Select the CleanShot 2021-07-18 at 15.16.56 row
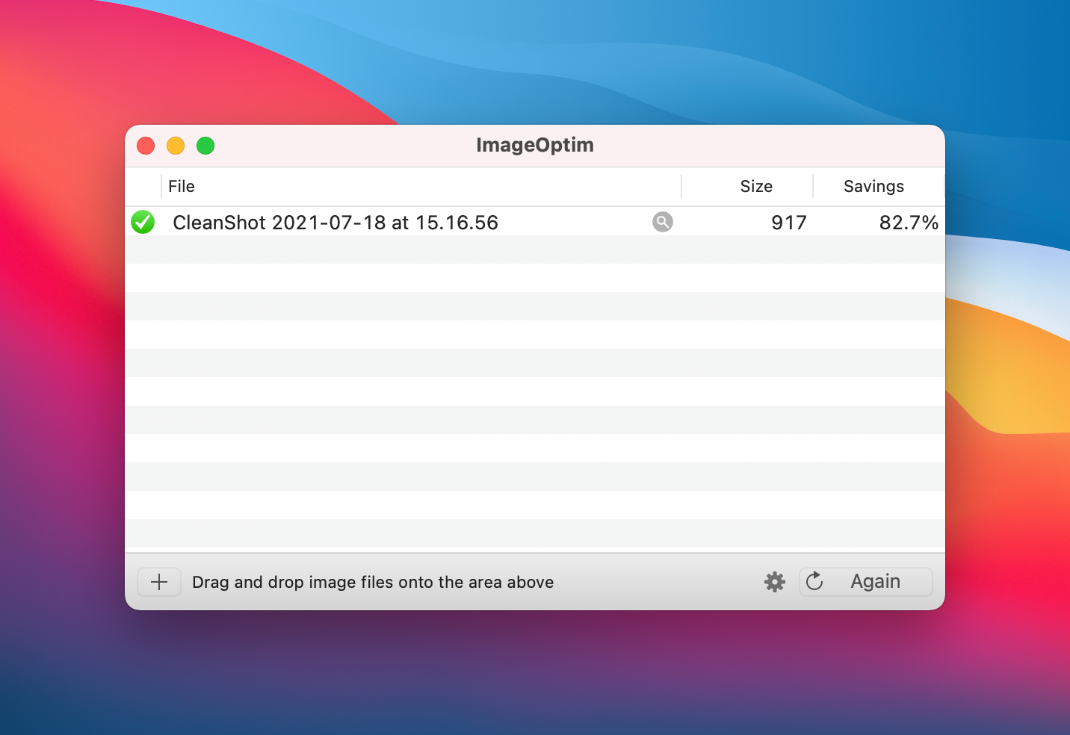Image resolution: width=1070 pixels, height=735 pixels. [x=535, y=222]
